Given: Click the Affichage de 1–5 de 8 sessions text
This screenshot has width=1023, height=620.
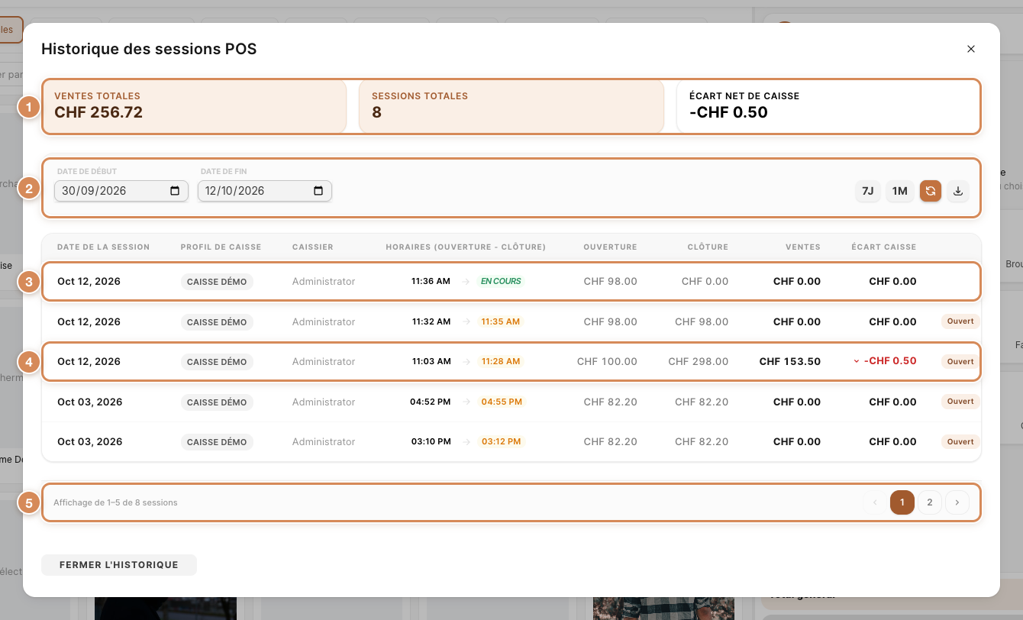Looking at the screenshot, I should pyautogui.click(x=115, y=502).
